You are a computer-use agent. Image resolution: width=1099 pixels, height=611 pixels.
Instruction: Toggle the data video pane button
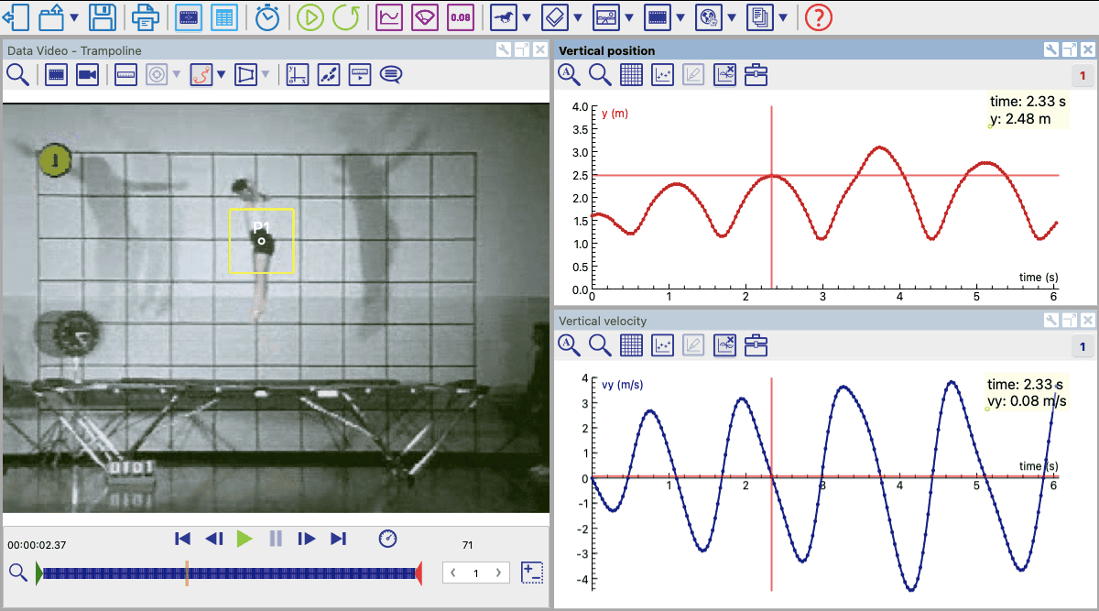pyautogui.click(x=189, y=16)
